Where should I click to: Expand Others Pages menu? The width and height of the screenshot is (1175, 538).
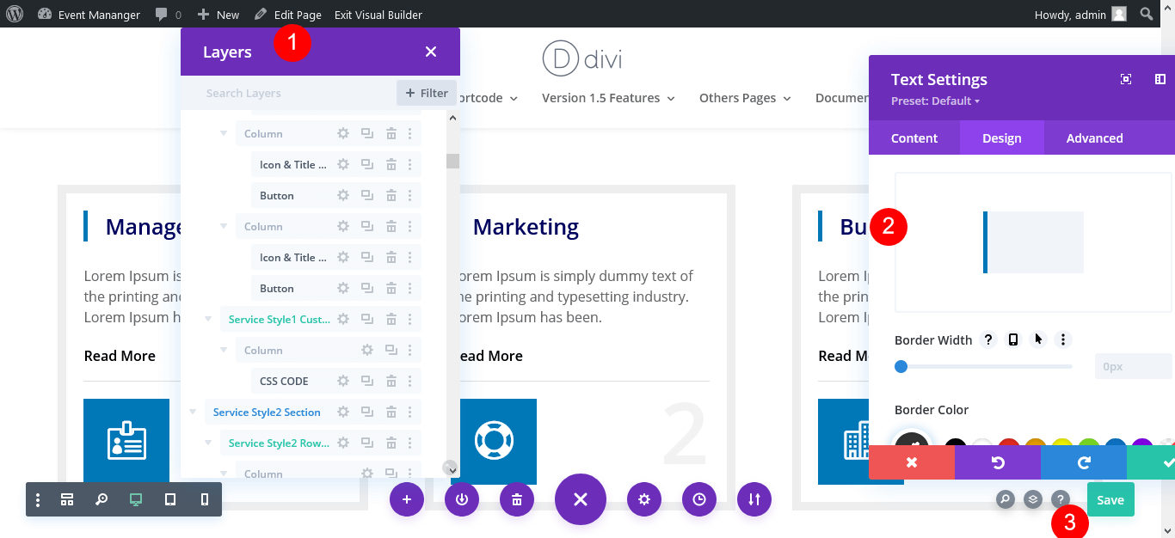pos(745,98)
